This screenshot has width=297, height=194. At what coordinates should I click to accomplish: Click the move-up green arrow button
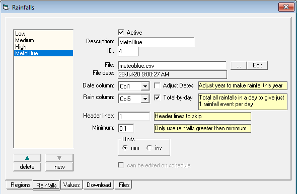[x=27, y=158]
